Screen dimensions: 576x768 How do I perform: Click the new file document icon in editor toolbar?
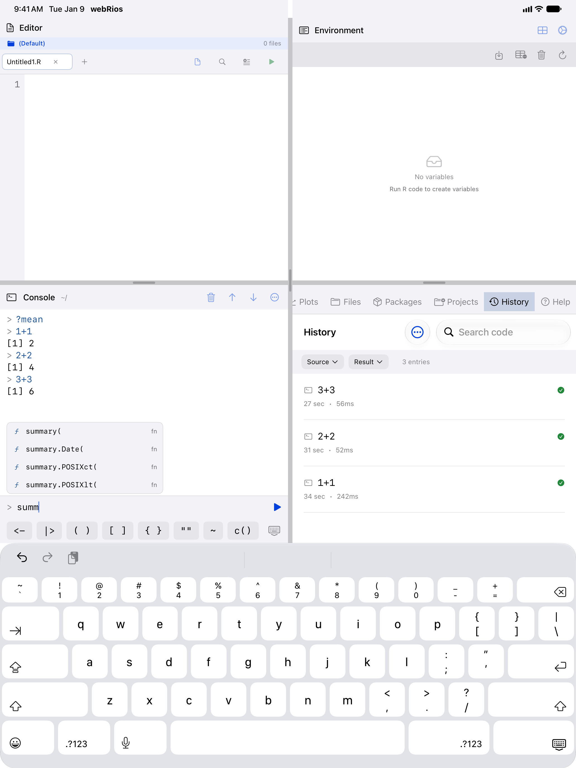click(x=198, y=62)
